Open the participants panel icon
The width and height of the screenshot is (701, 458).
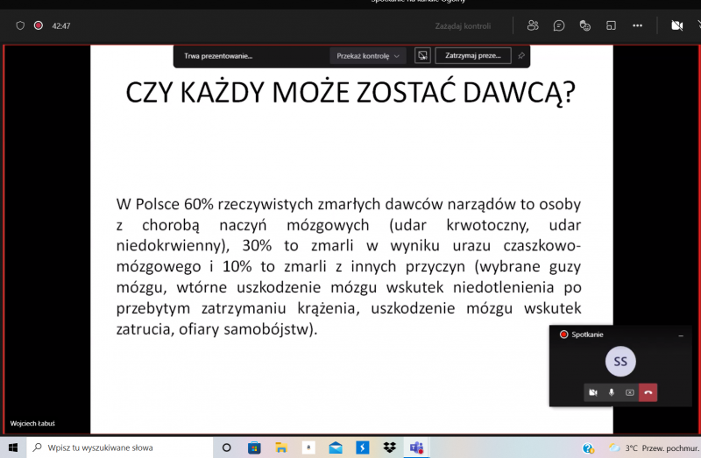click(x=533, y=25)
